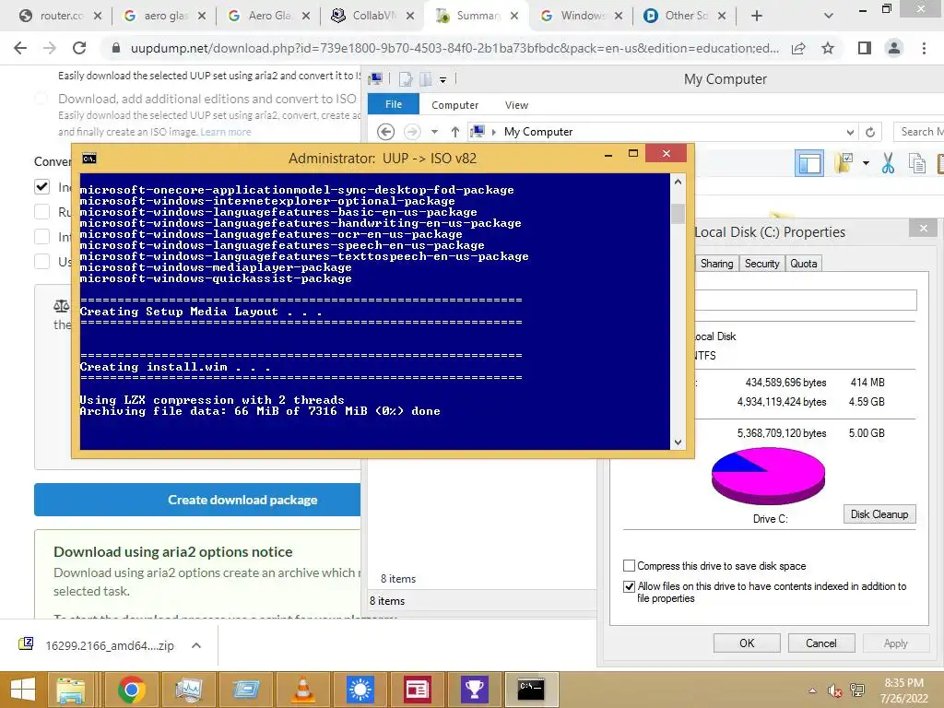Open the View ribbon tab
The width and height of the screenshot is (944, 708).
[516, 105]
